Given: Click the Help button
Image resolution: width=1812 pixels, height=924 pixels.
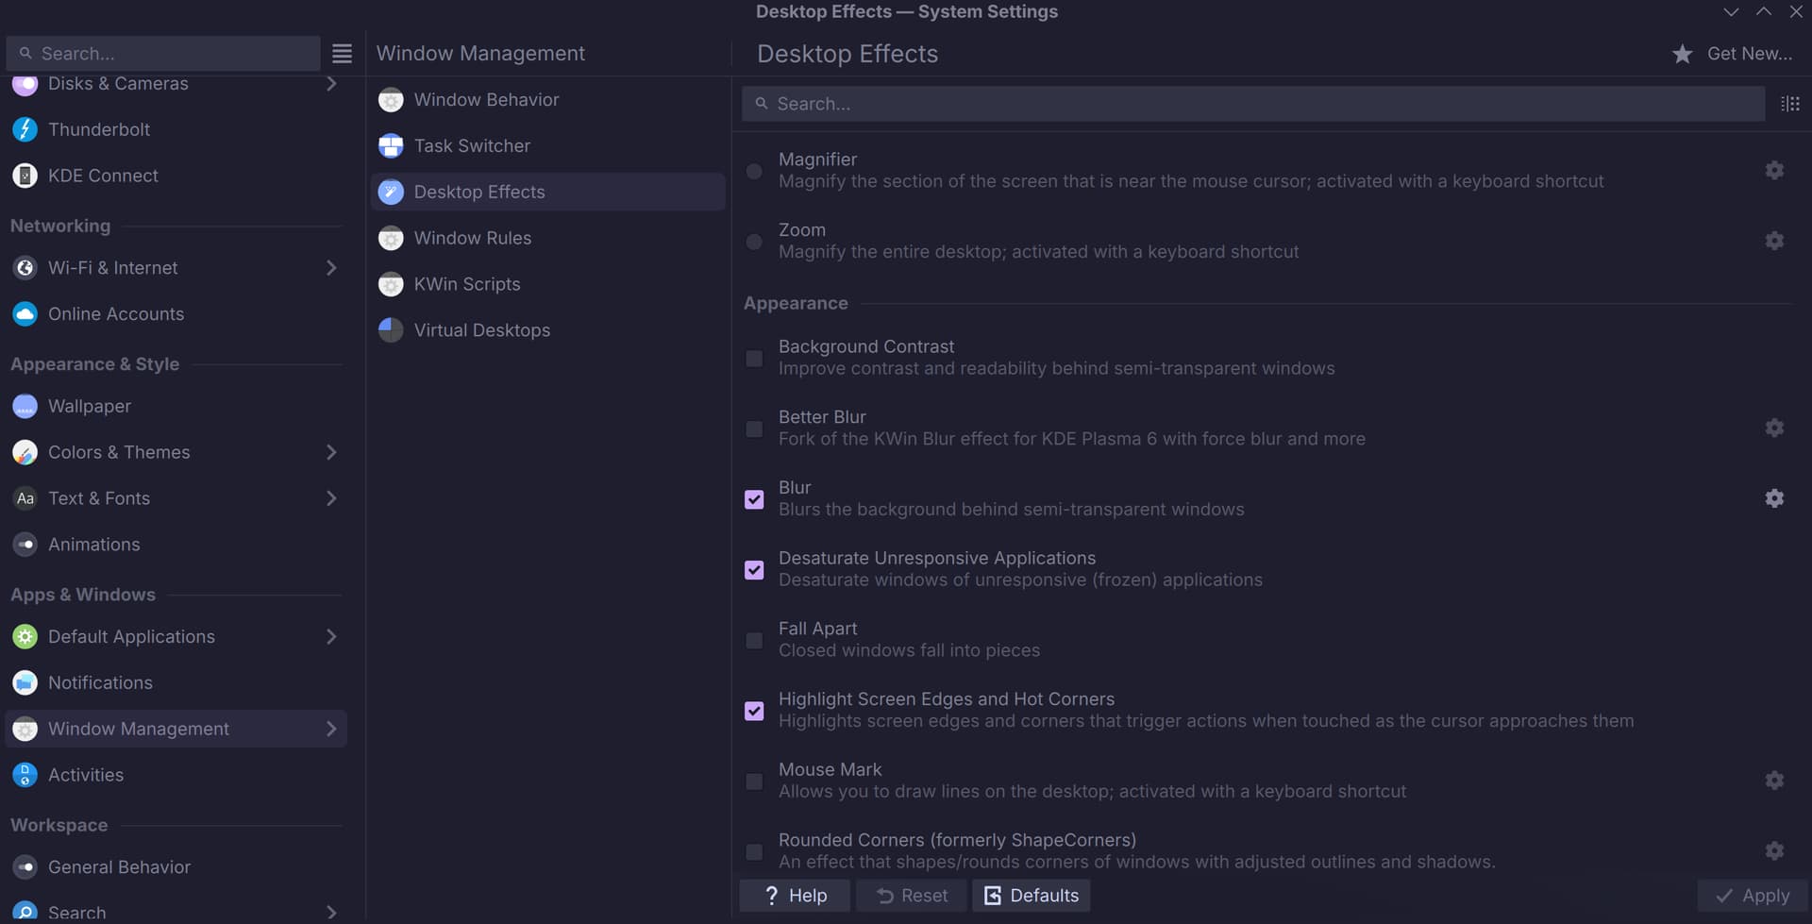Looking at the screenshot, I should point(795,896).
